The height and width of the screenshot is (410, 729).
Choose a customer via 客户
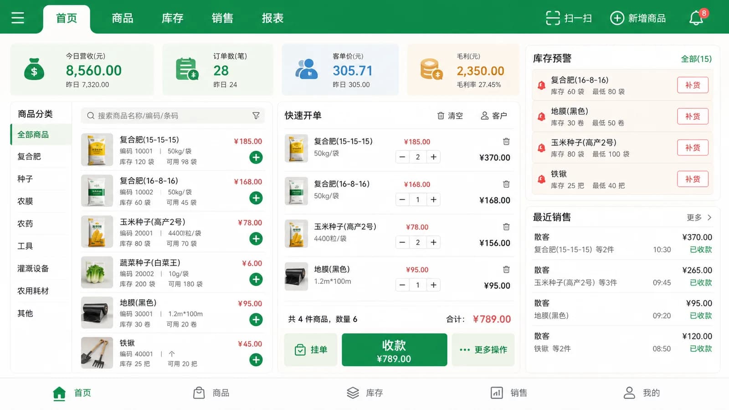tap(494, 116)
